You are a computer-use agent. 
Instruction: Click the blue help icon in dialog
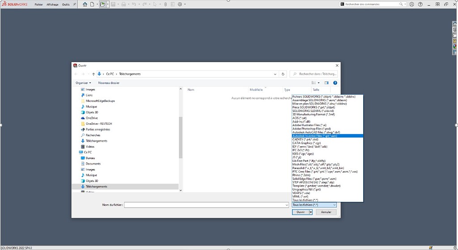pyautogui.click(x=335, y=83)
